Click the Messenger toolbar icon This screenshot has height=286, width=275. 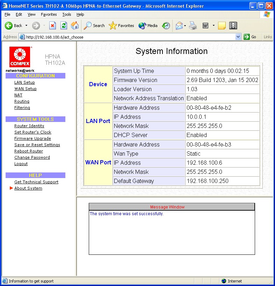pos(233,26)
